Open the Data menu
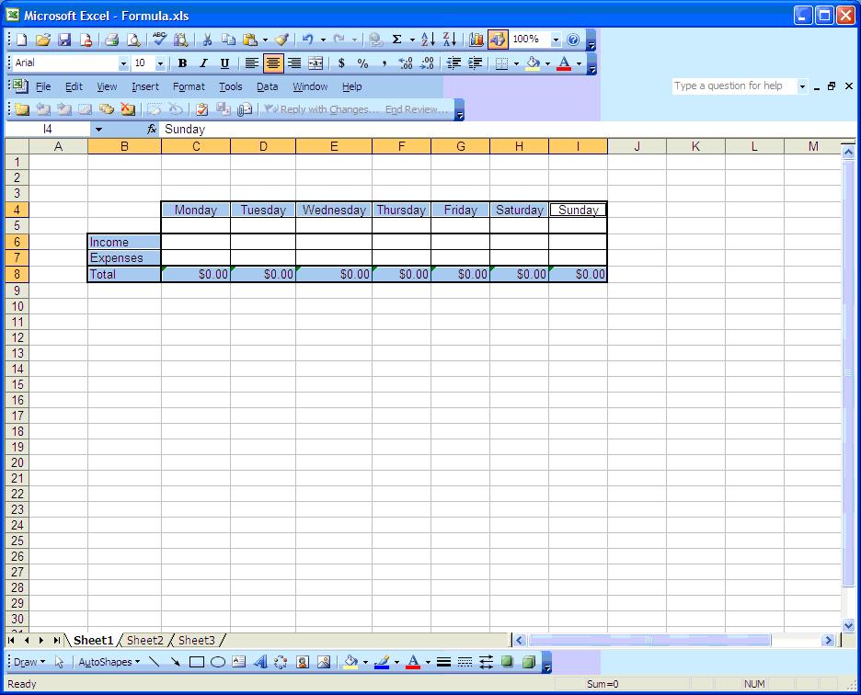 [267, 86]
